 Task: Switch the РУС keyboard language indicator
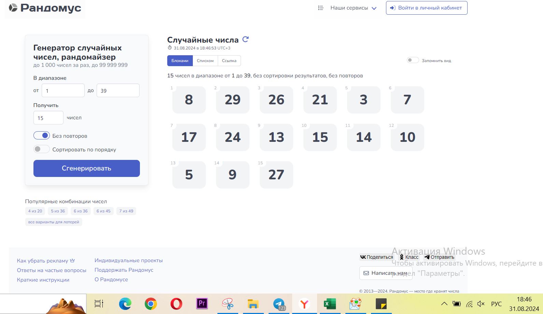pyautogui.click(x=496, y=304)
